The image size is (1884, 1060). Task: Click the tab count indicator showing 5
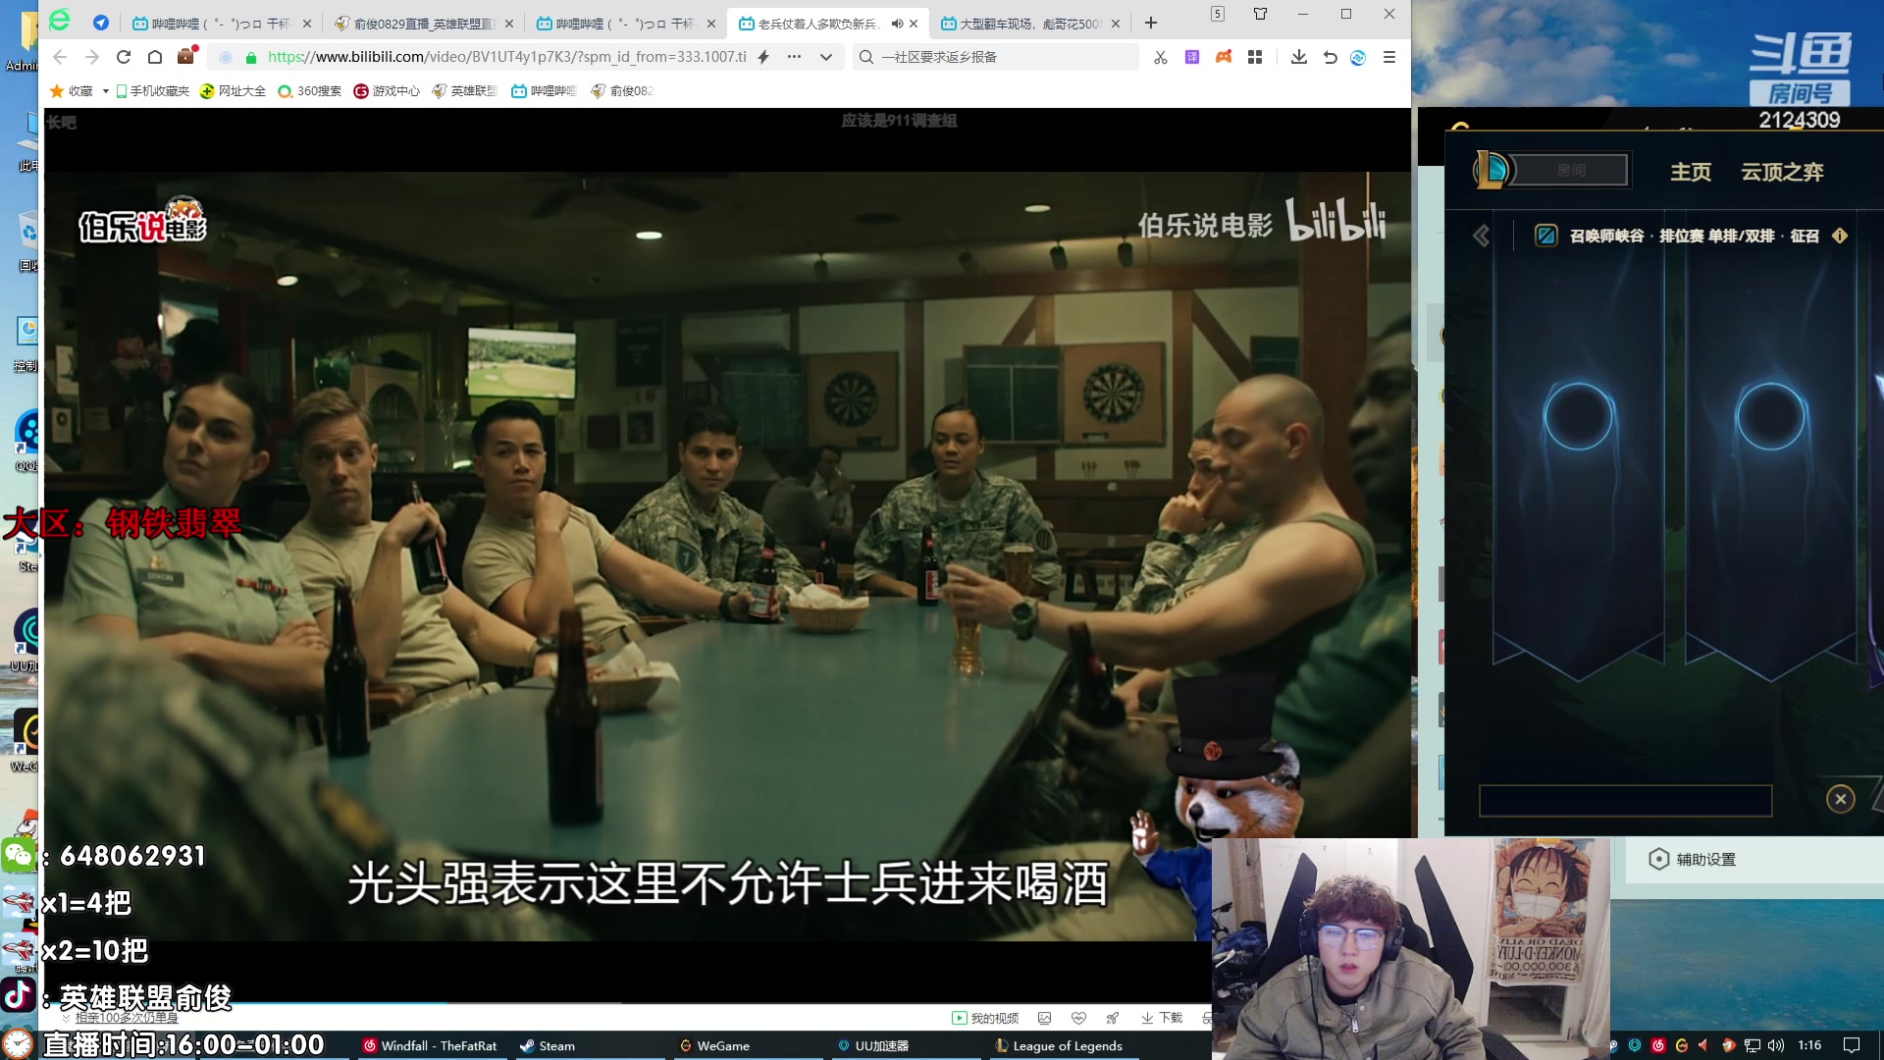1218,14
